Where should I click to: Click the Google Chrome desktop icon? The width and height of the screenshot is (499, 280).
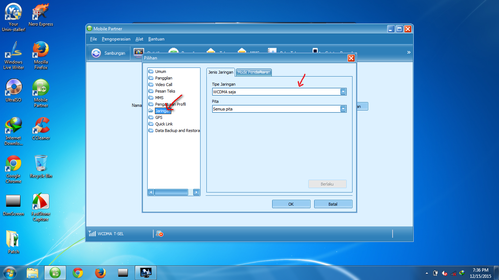(x=14, y=169)
